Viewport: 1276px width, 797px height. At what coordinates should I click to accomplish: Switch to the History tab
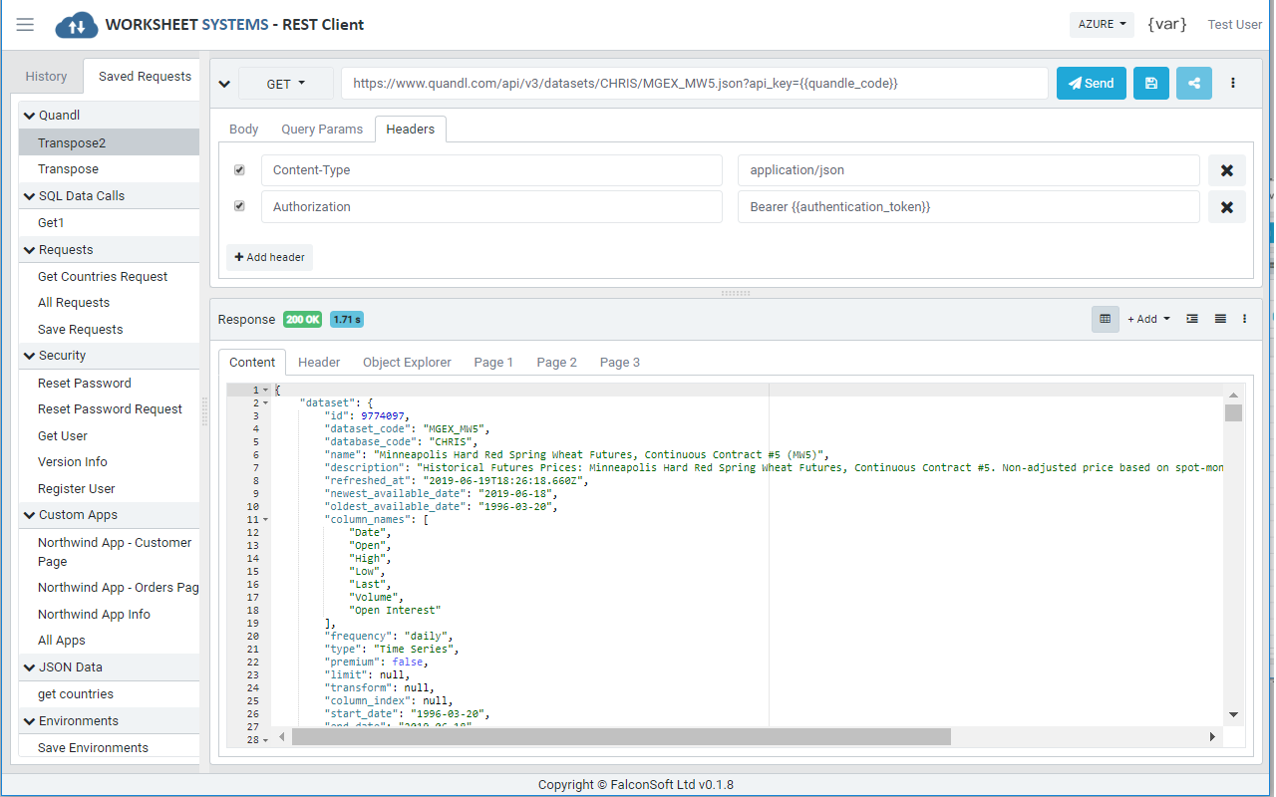point(46,76)
